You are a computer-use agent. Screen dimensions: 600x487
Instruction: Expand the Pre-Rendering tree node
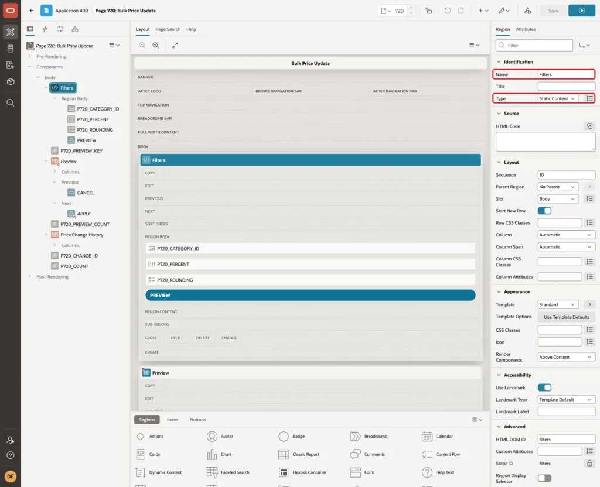(30, 56)
